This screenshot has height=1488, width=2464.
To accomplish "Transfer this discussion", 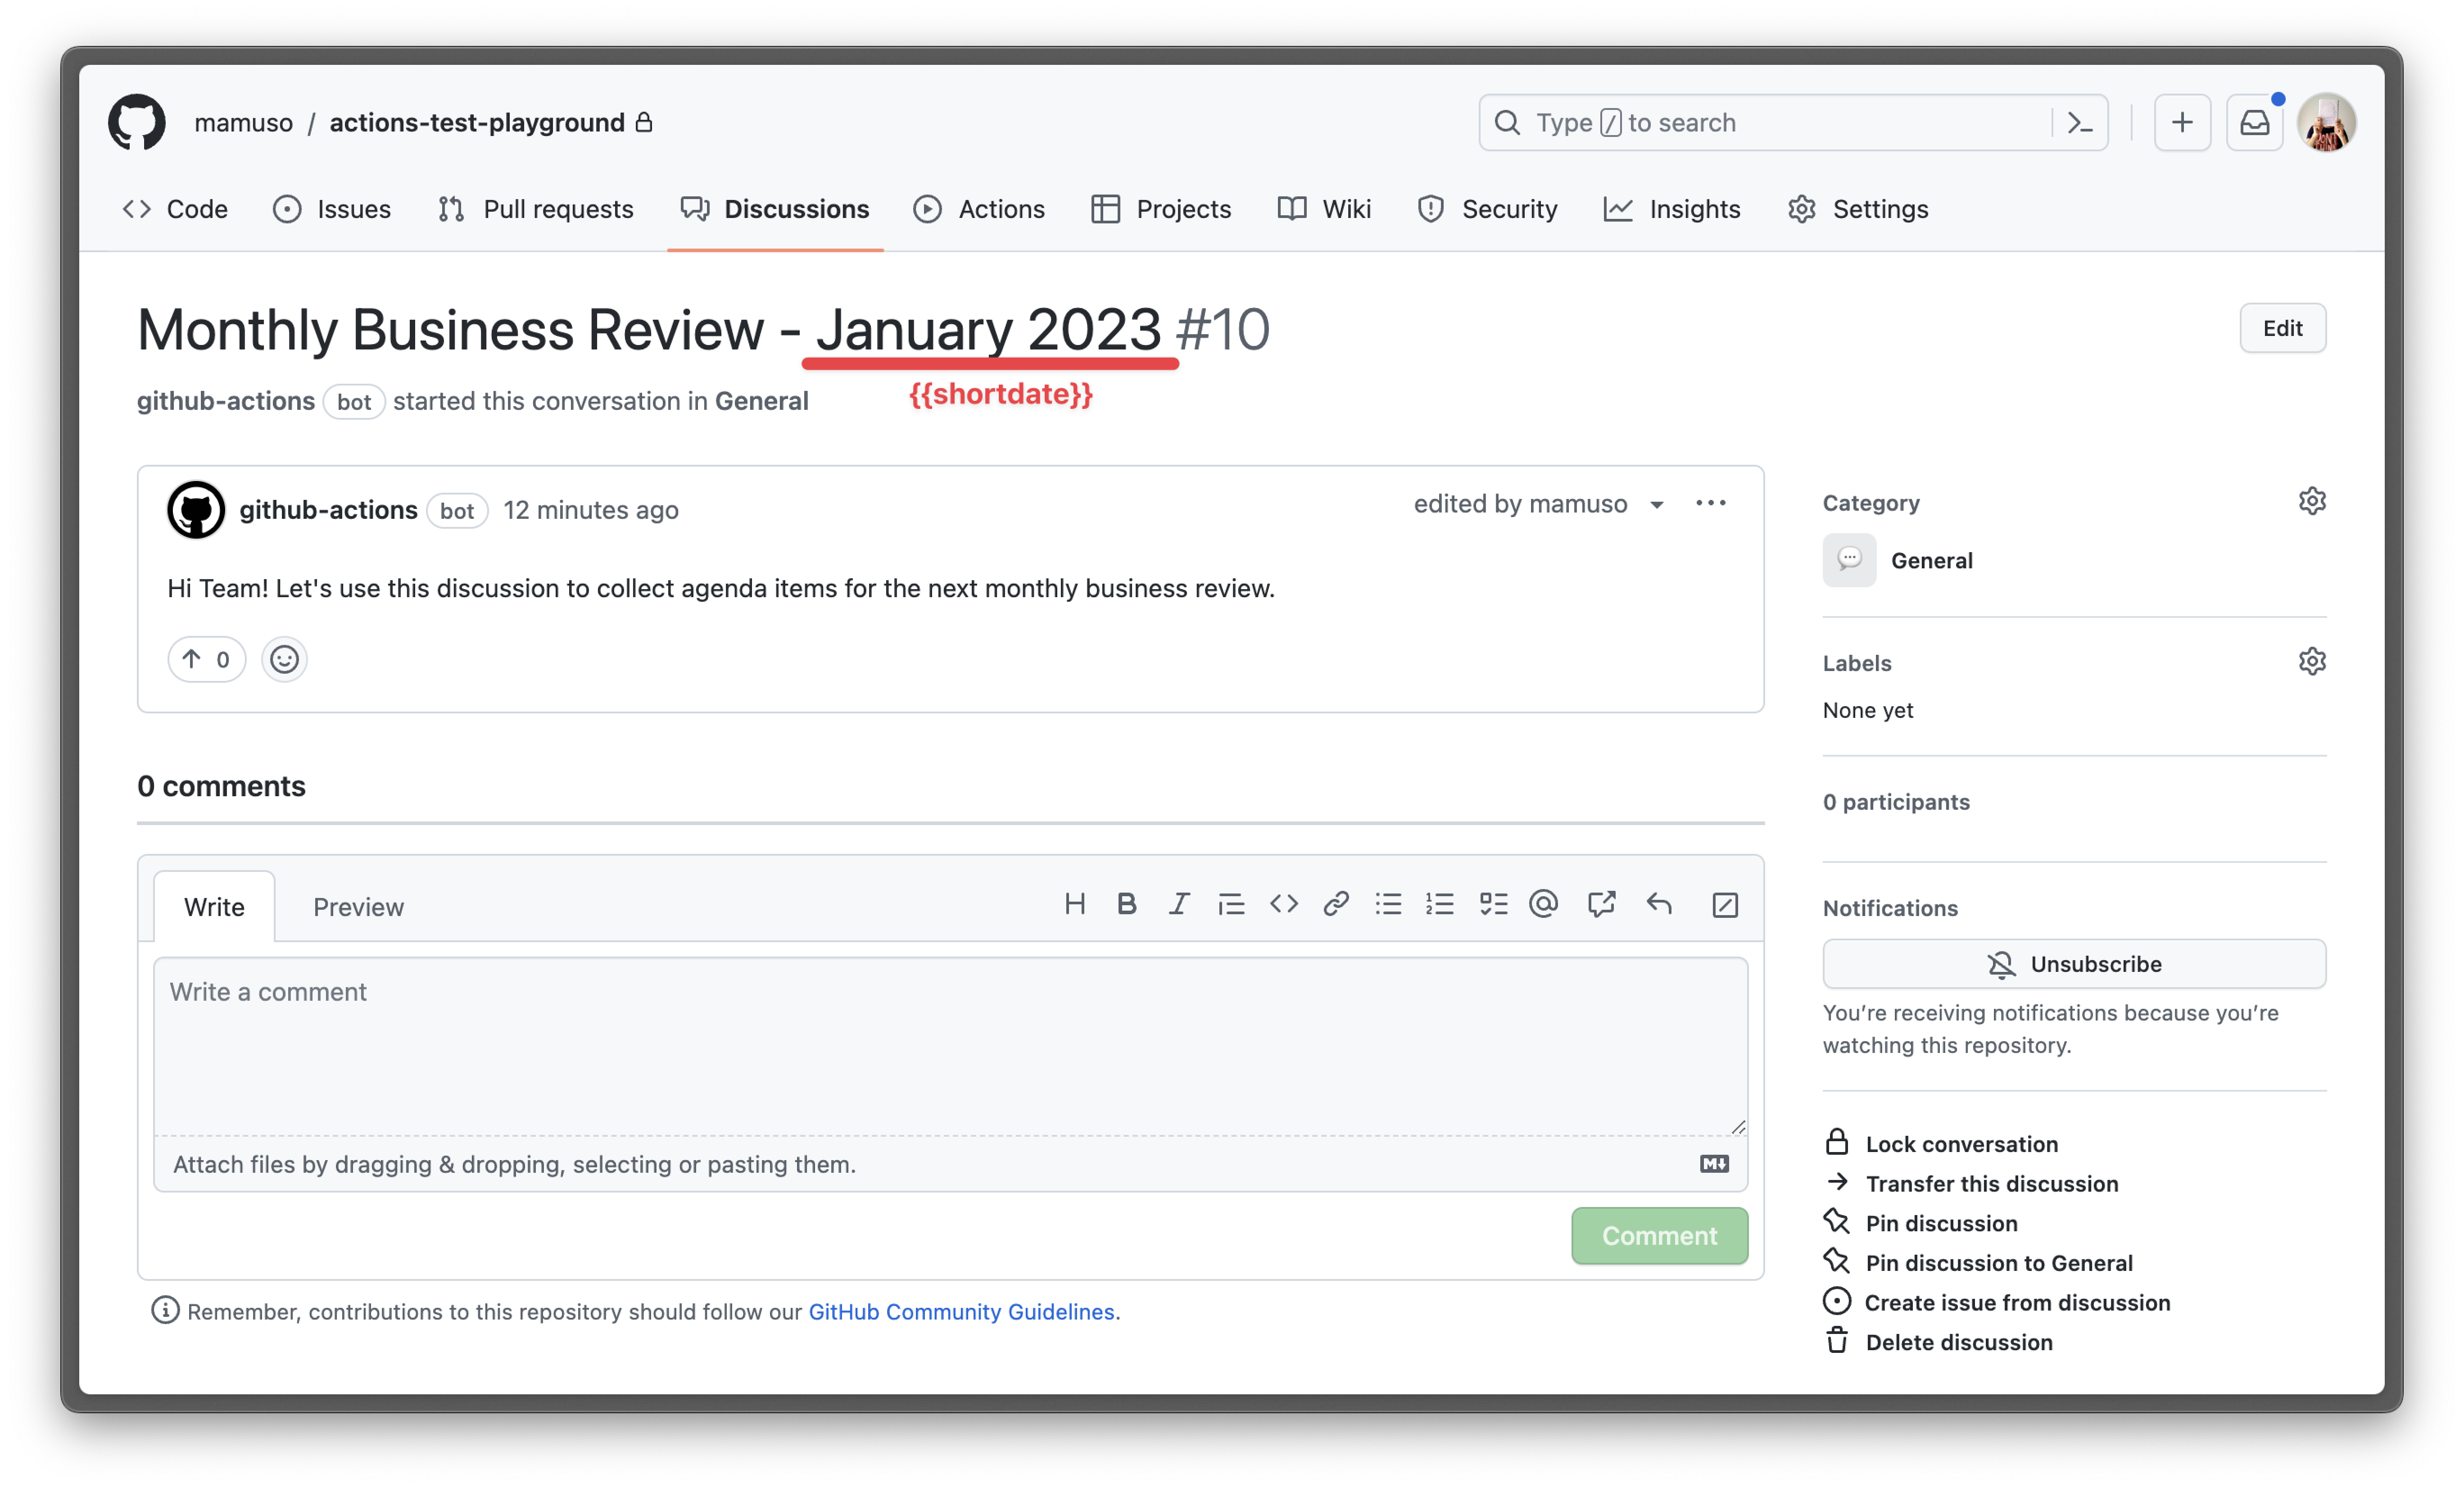I will pyautogui.click(x=1970, y=1184).
